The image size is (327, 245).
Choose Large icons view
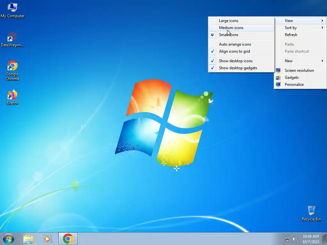tap(241, 21)
